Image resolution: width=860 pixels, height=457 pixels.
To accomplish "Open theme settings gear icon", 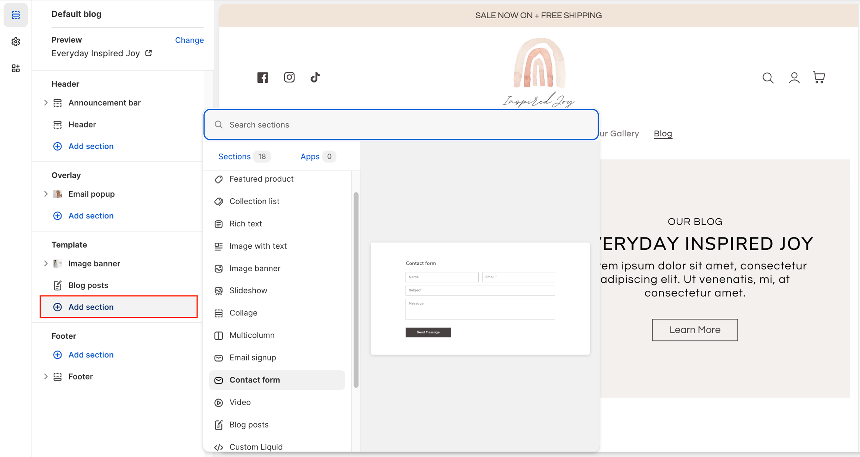I will pos(16,41).
